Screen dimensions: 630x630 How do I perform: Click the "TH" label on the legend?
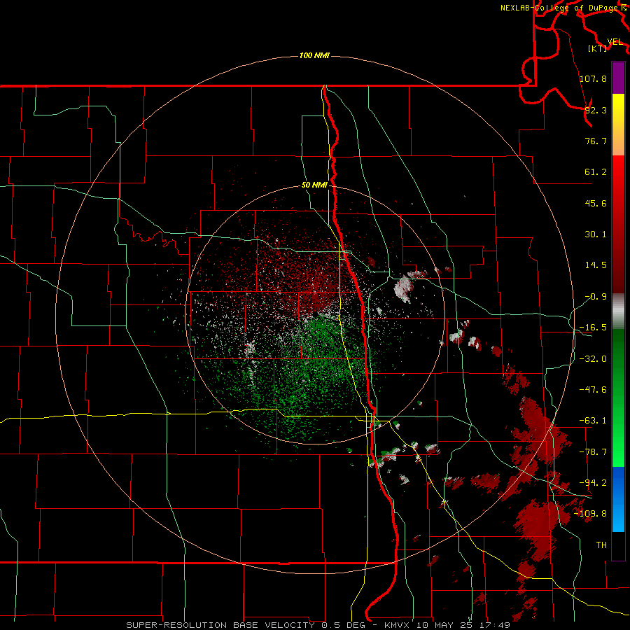tap(601, 545)
